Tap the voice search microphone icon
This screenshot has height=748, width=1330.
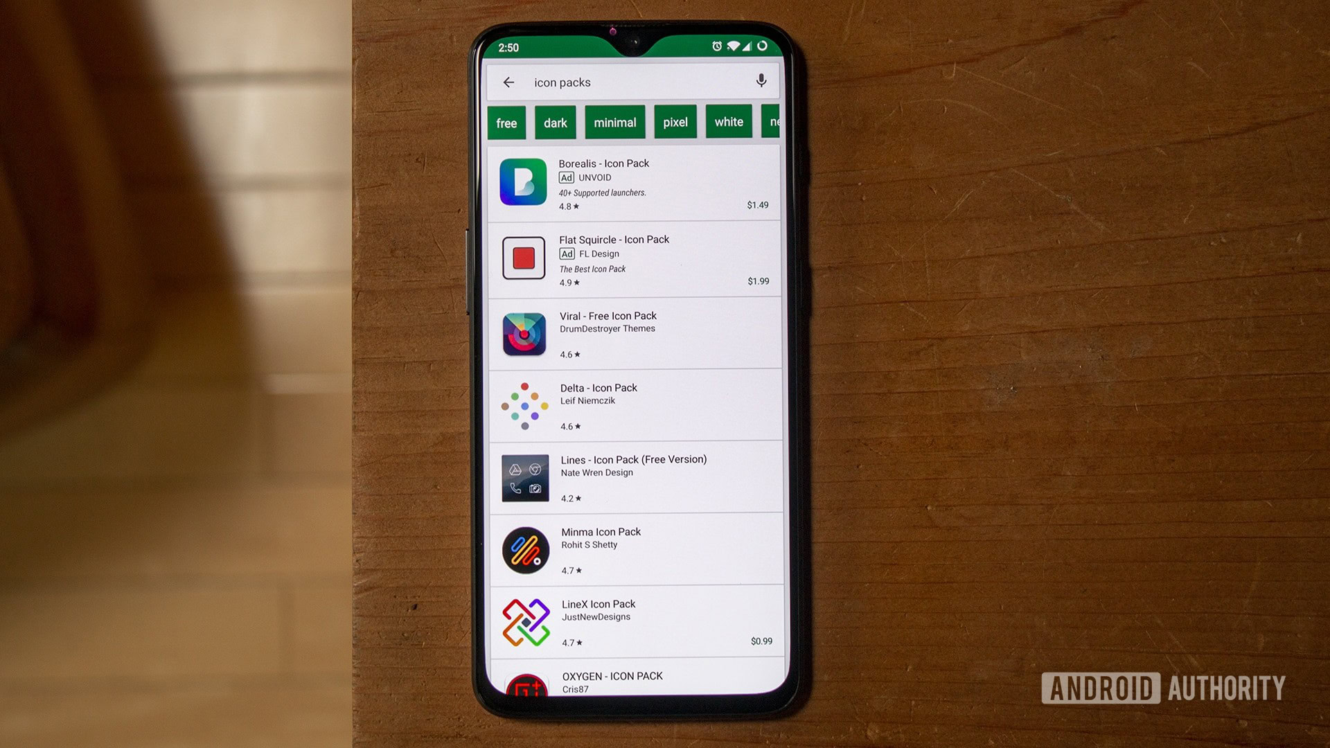761,81
